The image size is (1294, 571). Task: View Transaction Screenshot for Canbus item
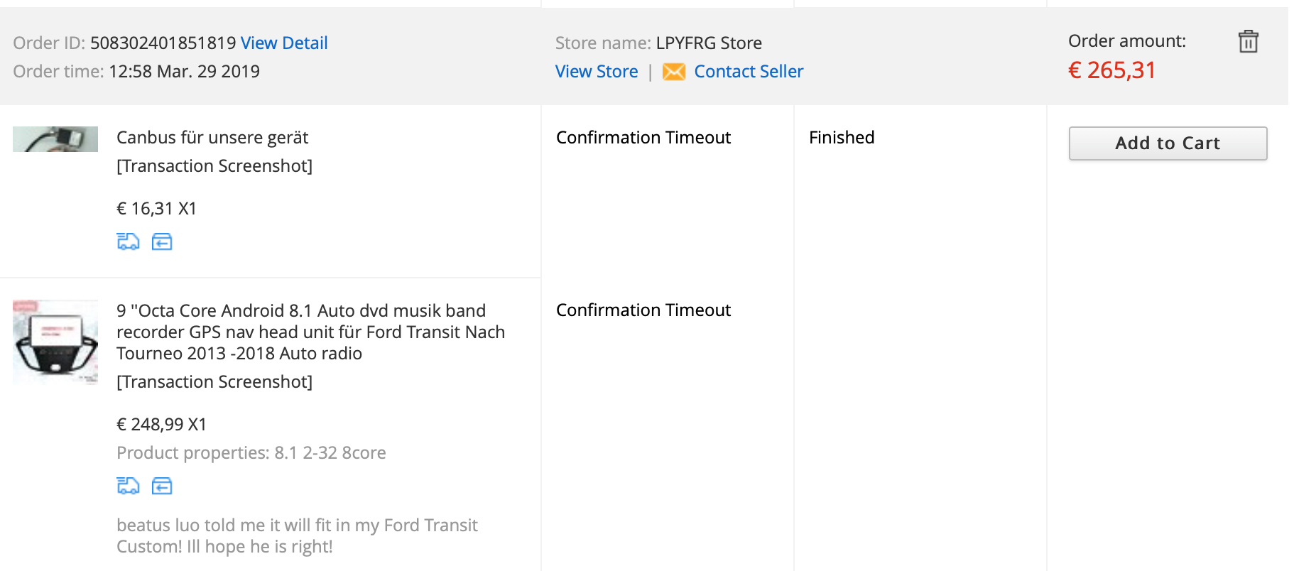(214, 165)
